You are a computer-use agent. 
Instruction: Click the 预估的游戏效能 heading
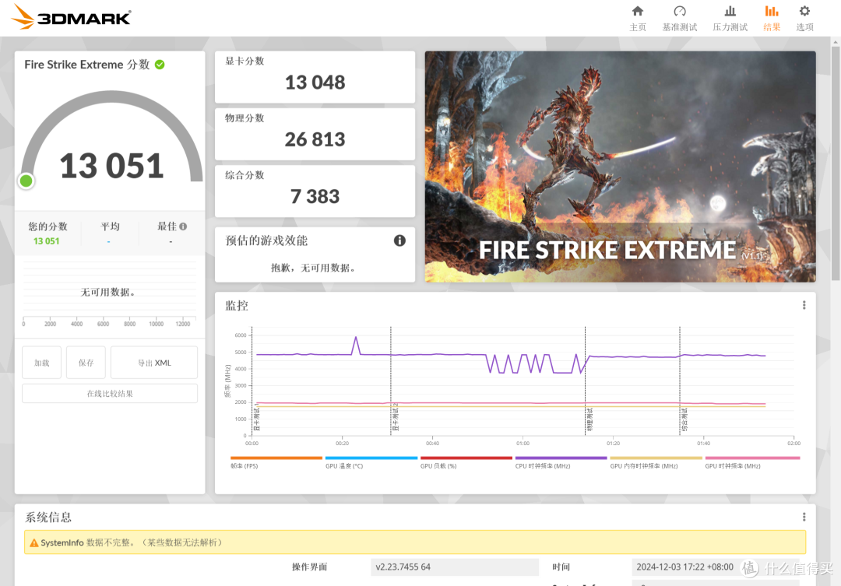point(266,240)
